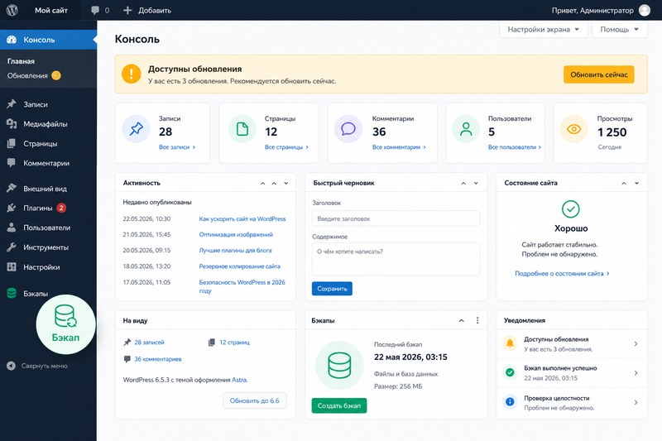The width and height of the screenshot is (662, 441).
Task: Open the Администратор avatar icon
Action: pos(645,10)
